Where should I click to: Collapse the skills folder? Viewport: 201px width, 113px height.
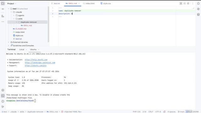[14, 19]
